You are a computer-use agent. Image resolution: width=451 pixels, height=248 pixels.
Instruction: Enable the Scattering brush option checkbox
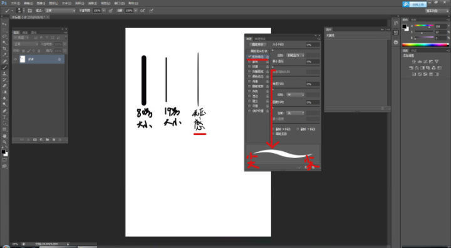[x=249, y=62]
